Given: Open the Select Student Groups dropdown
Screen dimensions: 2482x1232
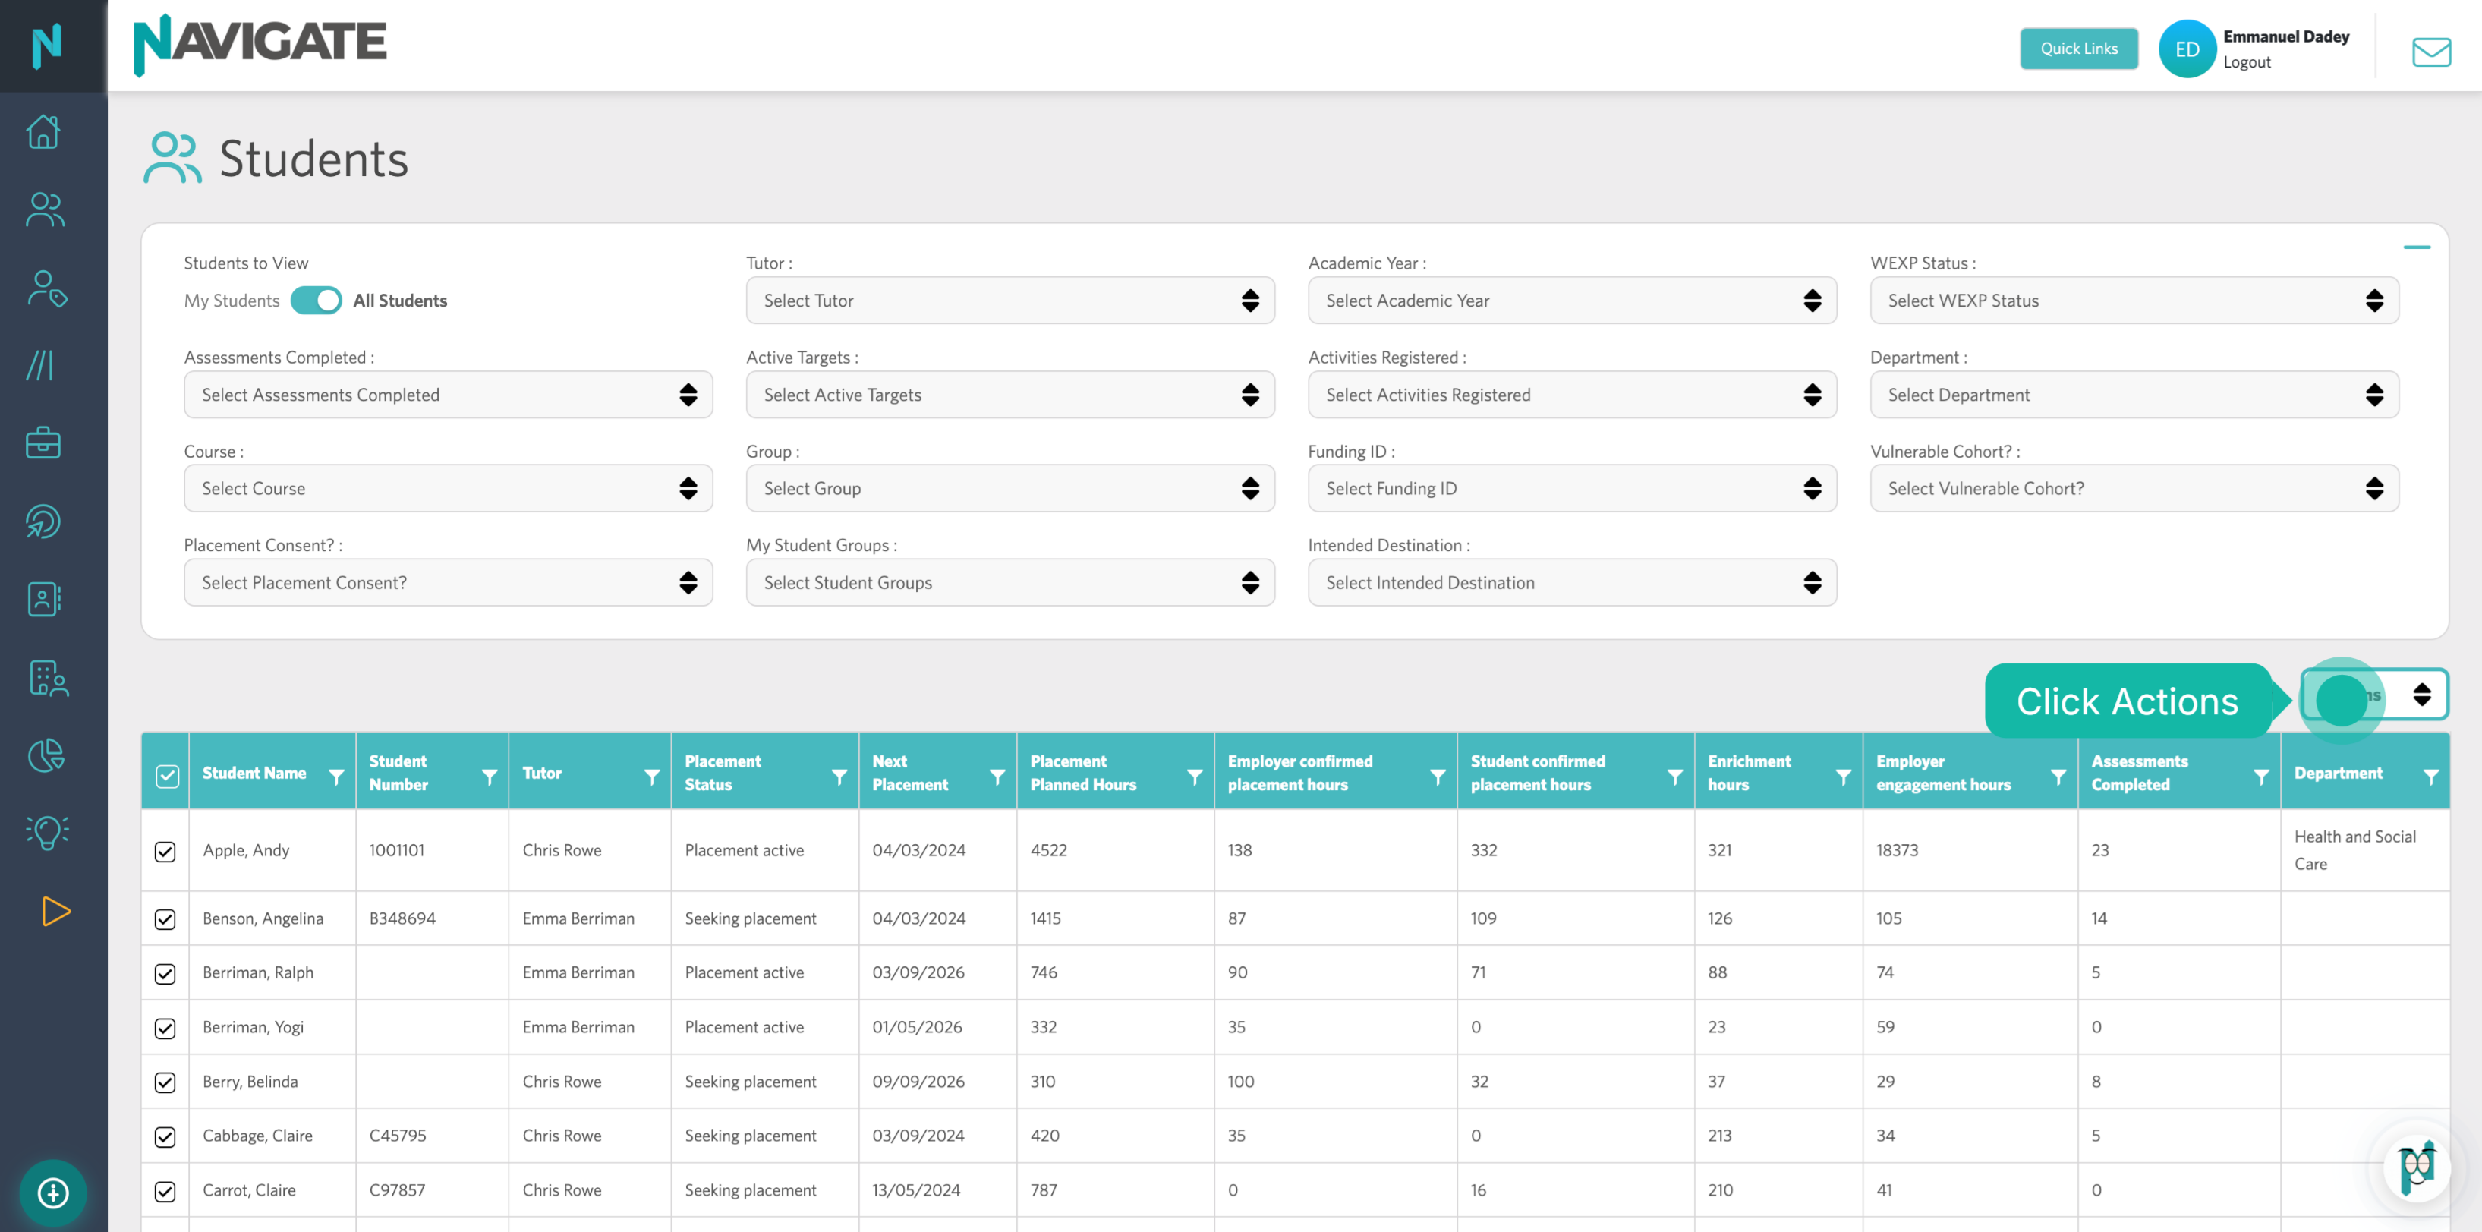Looking at the screenshot, I should tap(1009, 583).
